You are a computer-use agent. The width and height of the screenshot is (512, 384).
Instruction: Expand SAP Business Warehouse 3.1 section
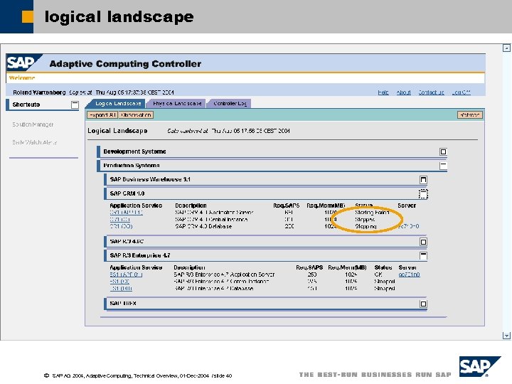(x=423, y=180)
